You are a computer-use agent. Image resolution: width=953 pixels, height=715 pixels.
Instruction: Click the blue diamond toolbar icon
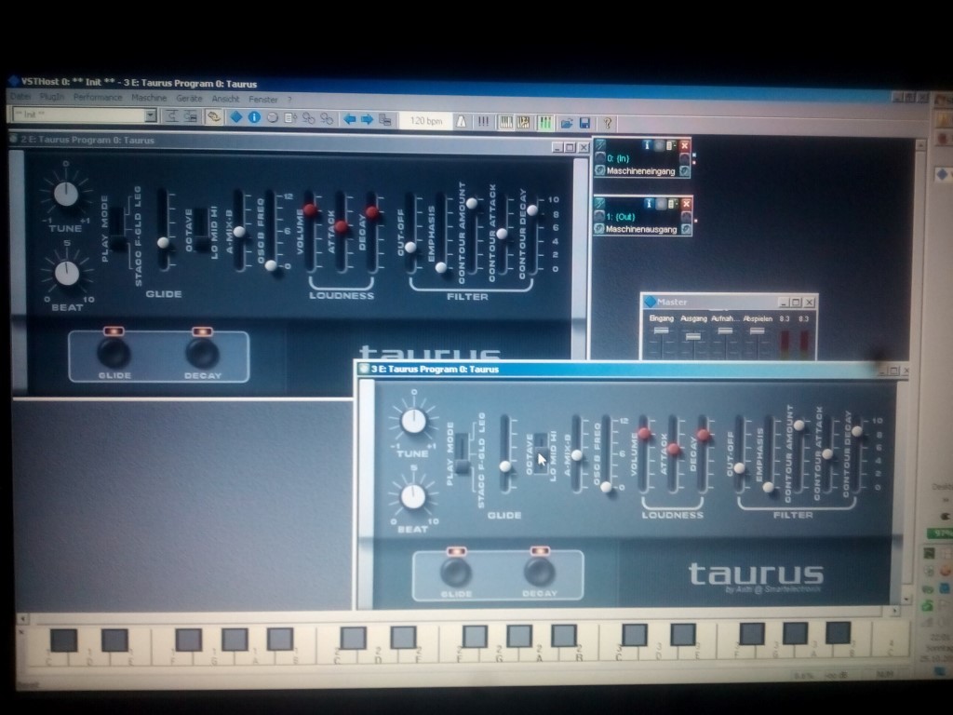pos(236,116)
